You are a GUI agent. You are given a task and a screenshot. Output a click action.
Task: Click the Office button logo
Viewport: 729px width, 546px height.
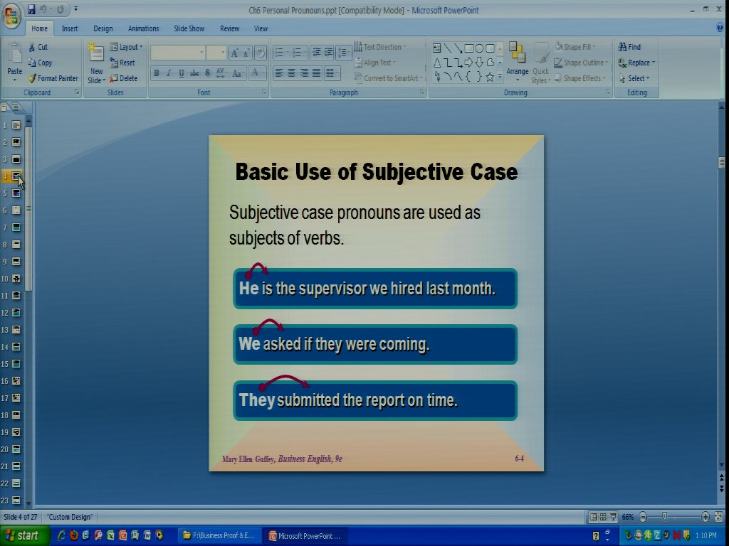tap(12, 14)
